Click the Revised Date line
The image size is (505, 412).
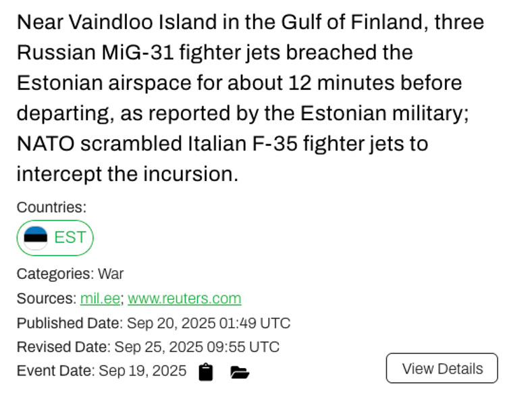[148, 347]
